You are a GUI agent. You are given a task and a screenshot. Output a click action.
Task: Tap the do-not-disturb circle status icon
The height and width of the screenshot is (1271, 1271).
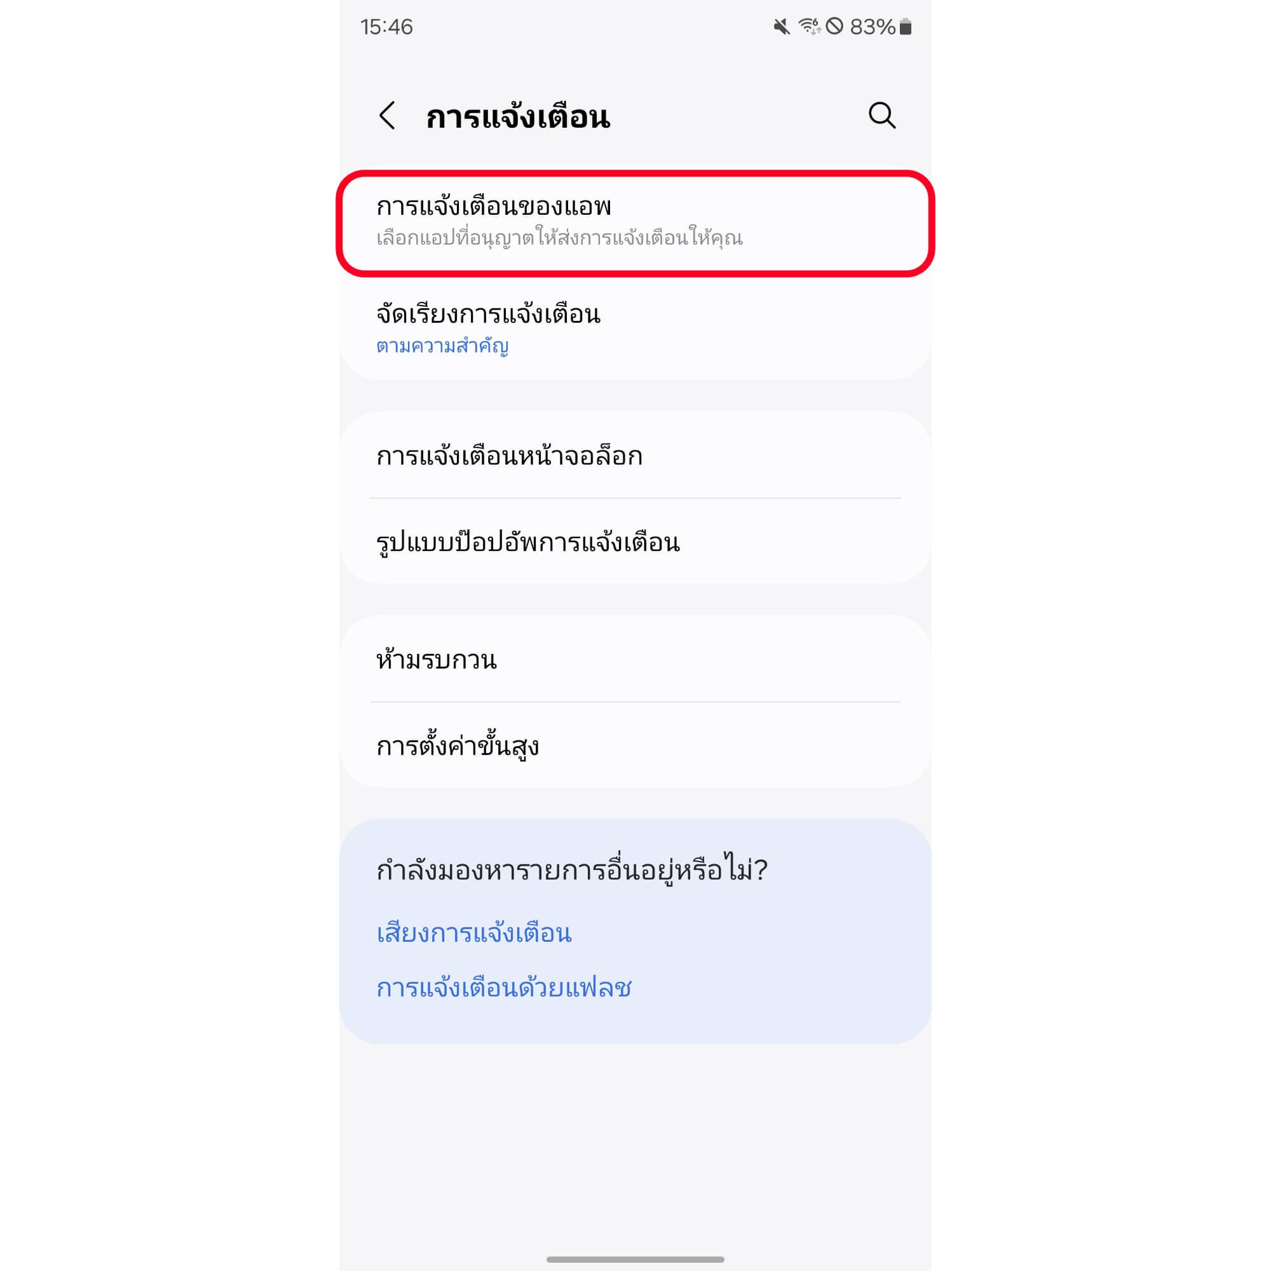[834, 27]
